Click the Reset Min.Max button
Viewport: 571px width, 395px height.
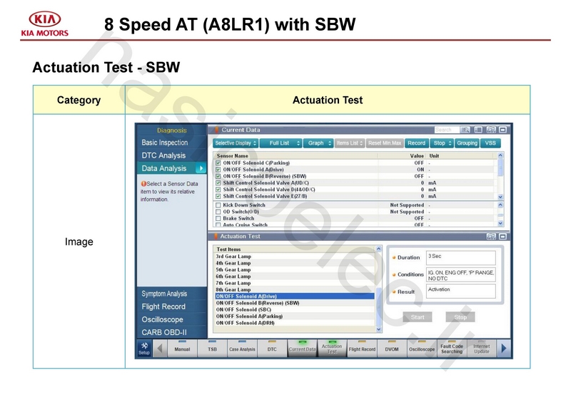pos(385,143)
